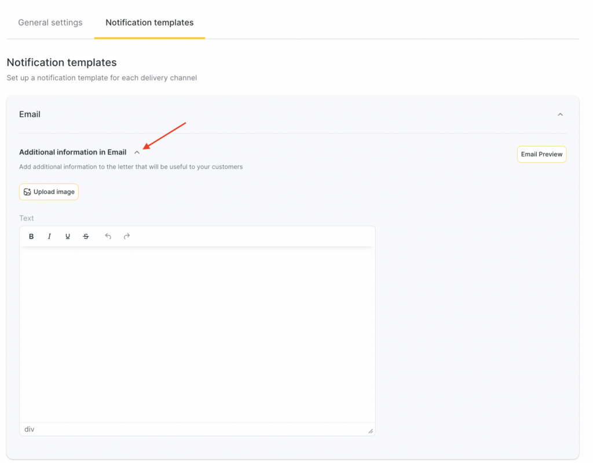Click the Notification templates page heading
Viewport: 593px width, 463px height.
61,63
